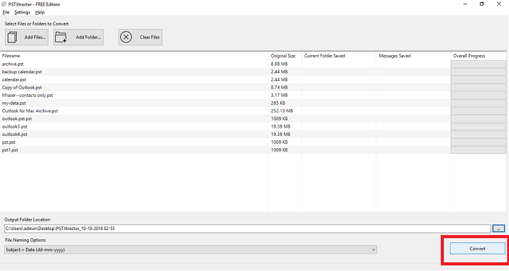Screen dimensions: 509x271
Task: Click the 8.98 MB size cell
Action: click(279, 64)
